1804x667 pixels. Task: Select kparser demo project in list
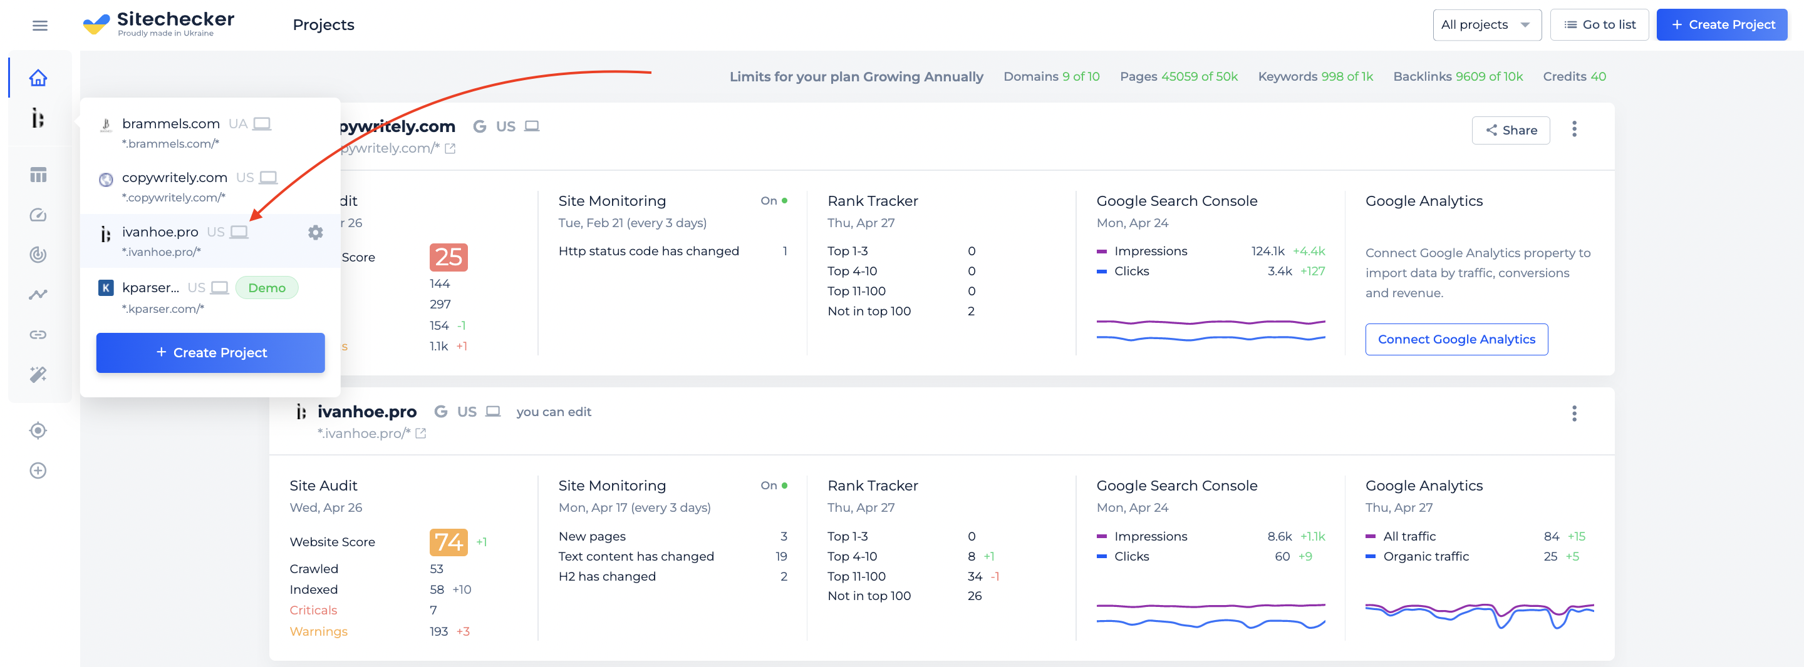tap(210, 297)
